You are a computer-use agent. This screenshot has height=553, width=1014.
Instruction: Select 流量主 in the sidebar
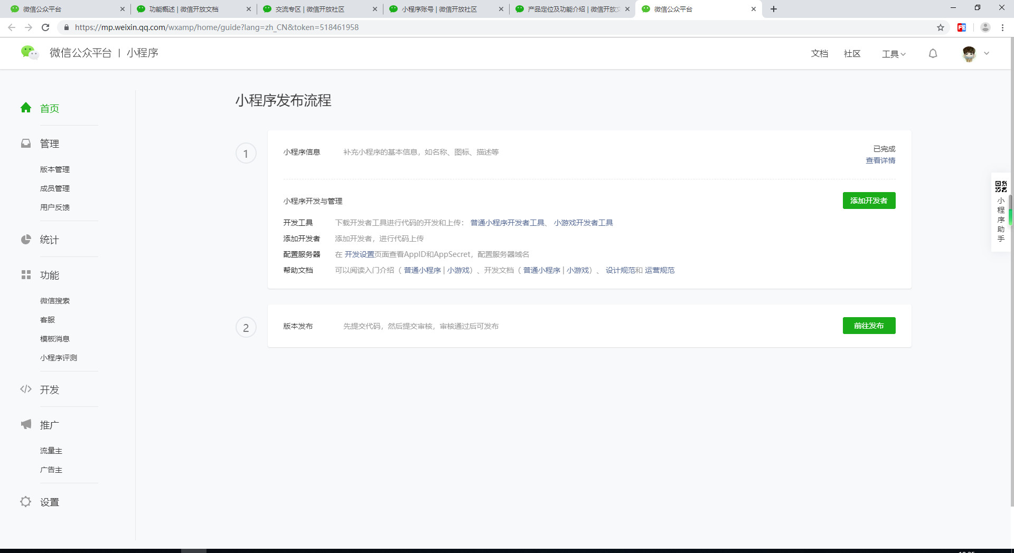51,451
